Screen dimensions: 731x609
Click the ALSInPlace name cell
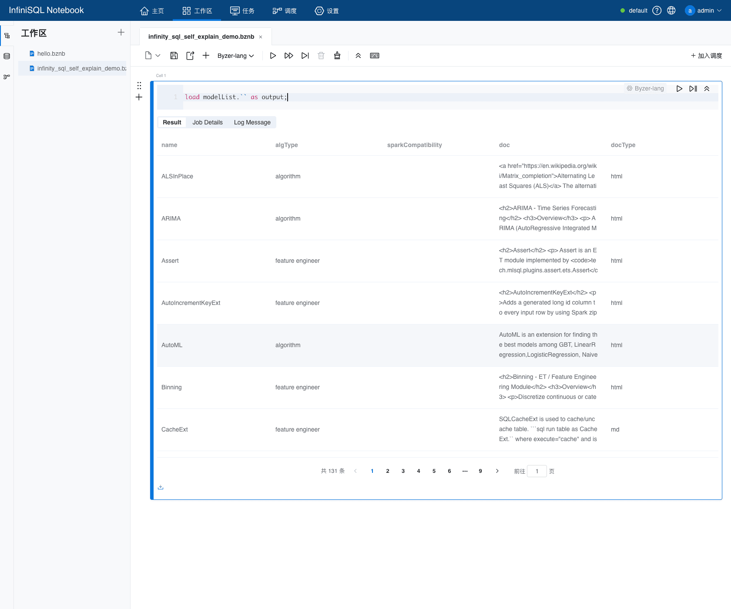click(x=177, y=176)
